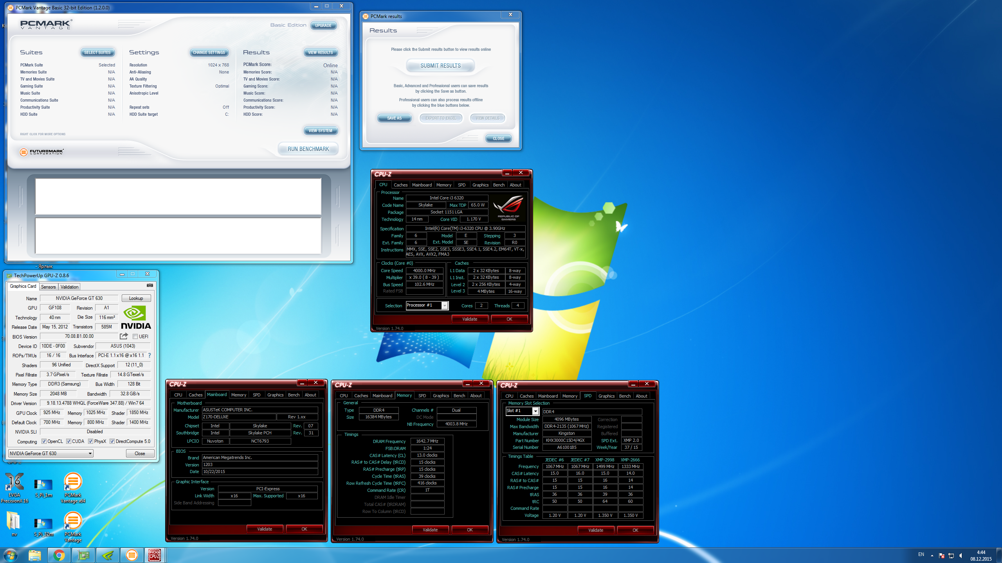This screenshot has width=1002, height=563.
Task: Click Save As in PCMark results
Action: 395,118
